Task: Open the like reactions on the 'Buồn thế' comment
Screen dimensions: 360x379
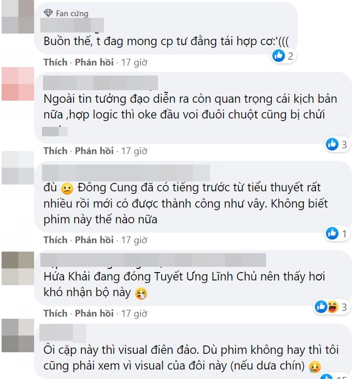Action: click(283, 56)
